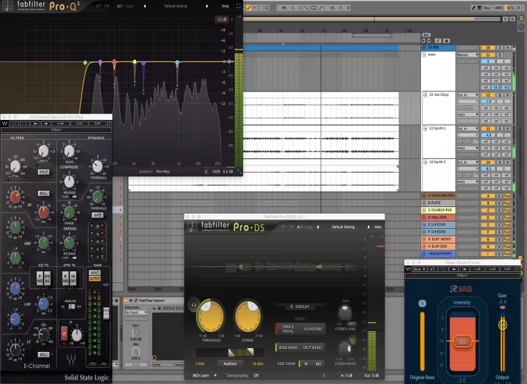The width and height of the screenshot is (527, 384).
Task: Expand DISPLAY section in Pro-DS
Action: [x=299, y=306]
